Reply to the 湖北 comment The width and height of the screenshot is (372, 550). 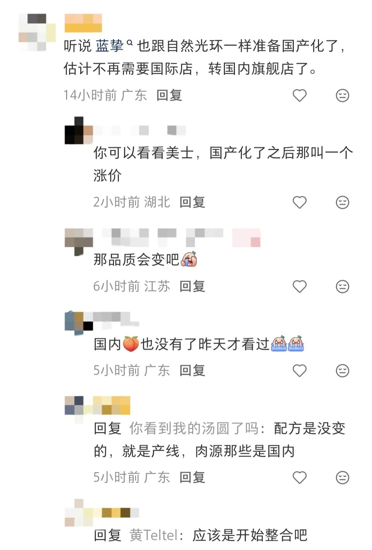[192, 202]
